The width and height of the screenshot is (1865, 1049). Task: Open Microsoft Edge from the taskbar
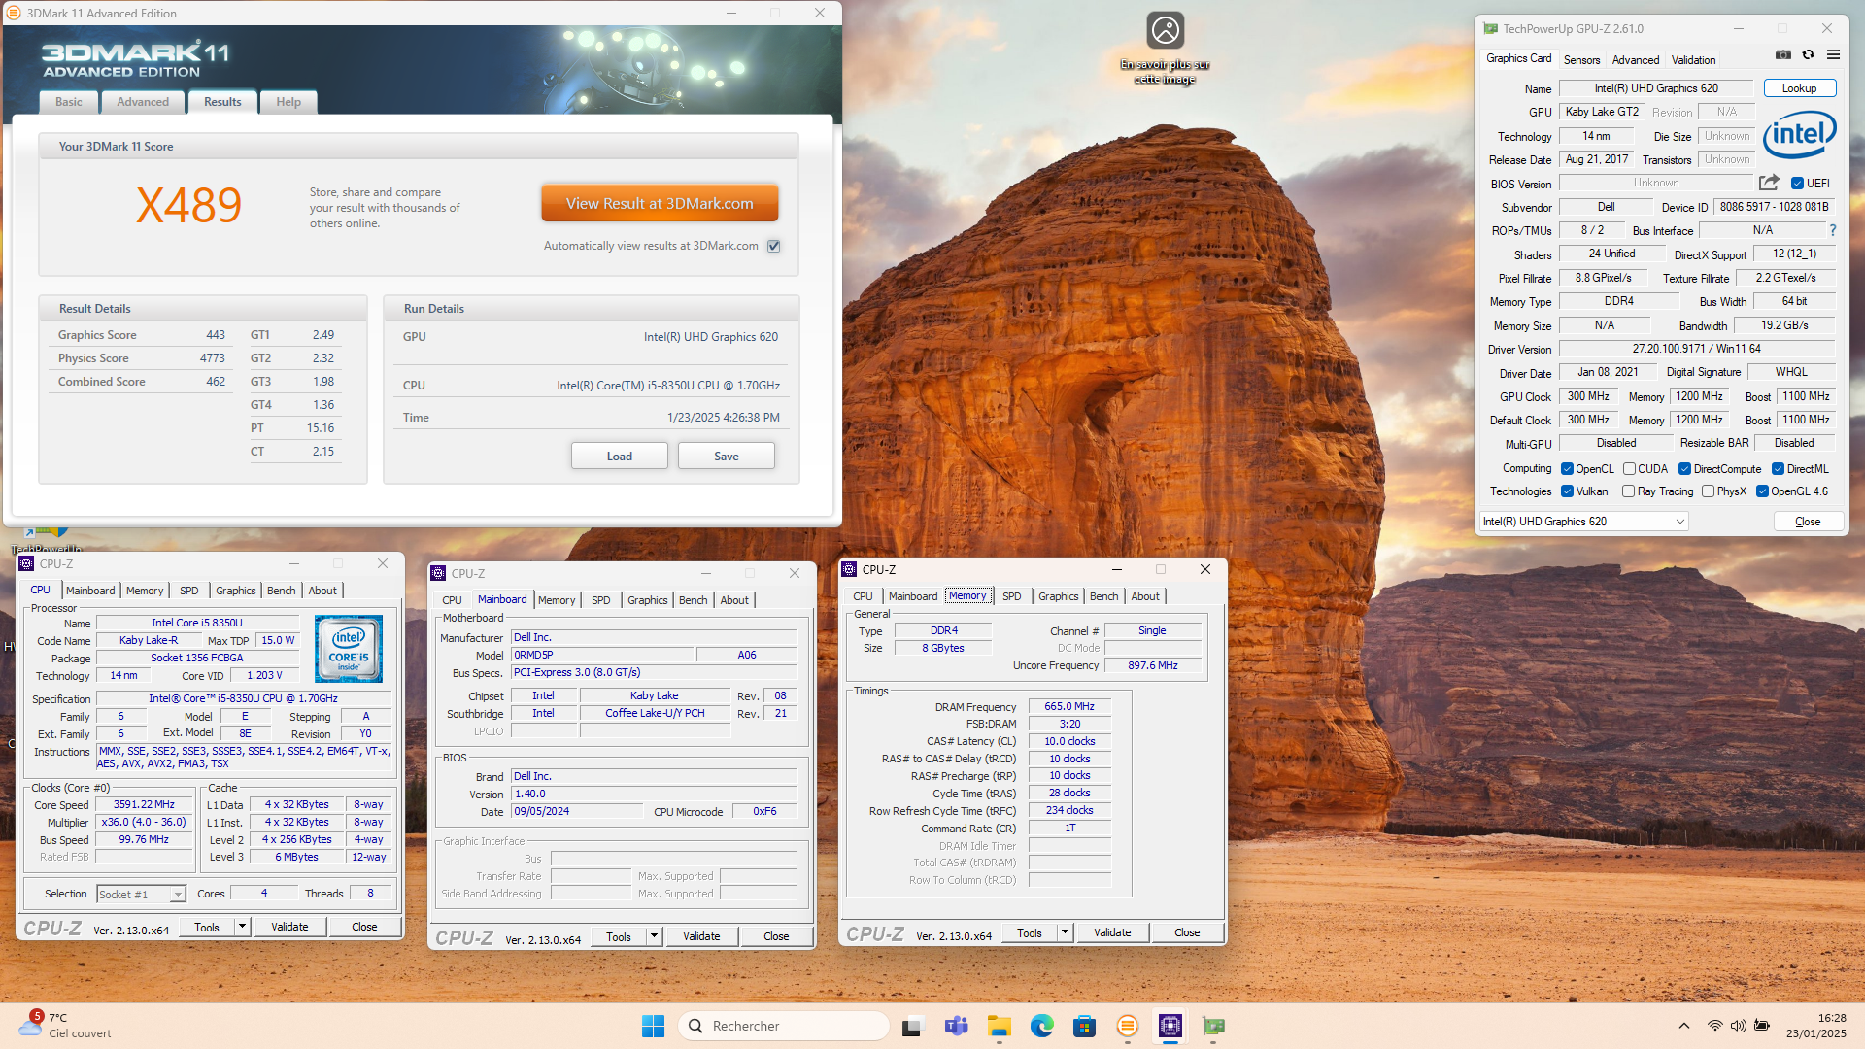(x=1042, y=1026)
